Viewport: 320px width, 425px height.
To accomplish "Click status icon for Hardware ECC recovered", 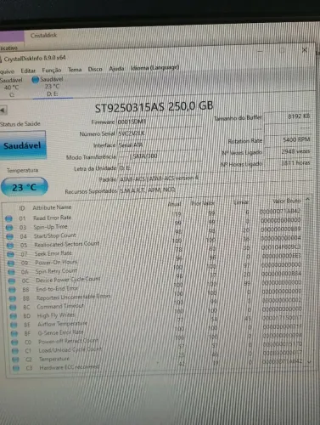I will click(16, 368).
